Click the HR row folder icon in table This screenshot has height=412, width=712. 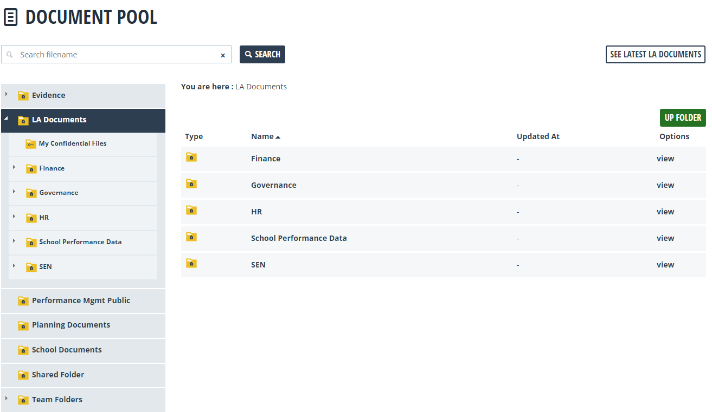point(191,210)
